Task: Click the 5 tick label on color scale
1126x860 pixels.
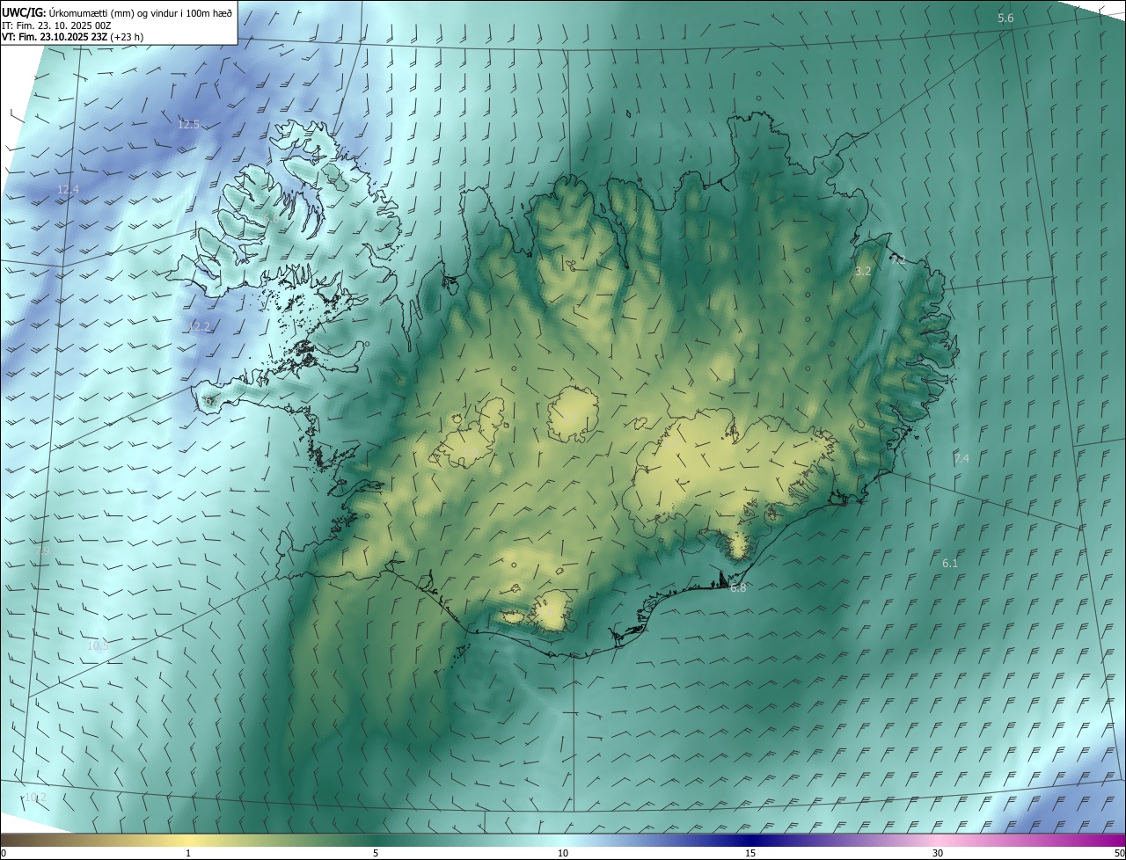Action: pos(376,854)
